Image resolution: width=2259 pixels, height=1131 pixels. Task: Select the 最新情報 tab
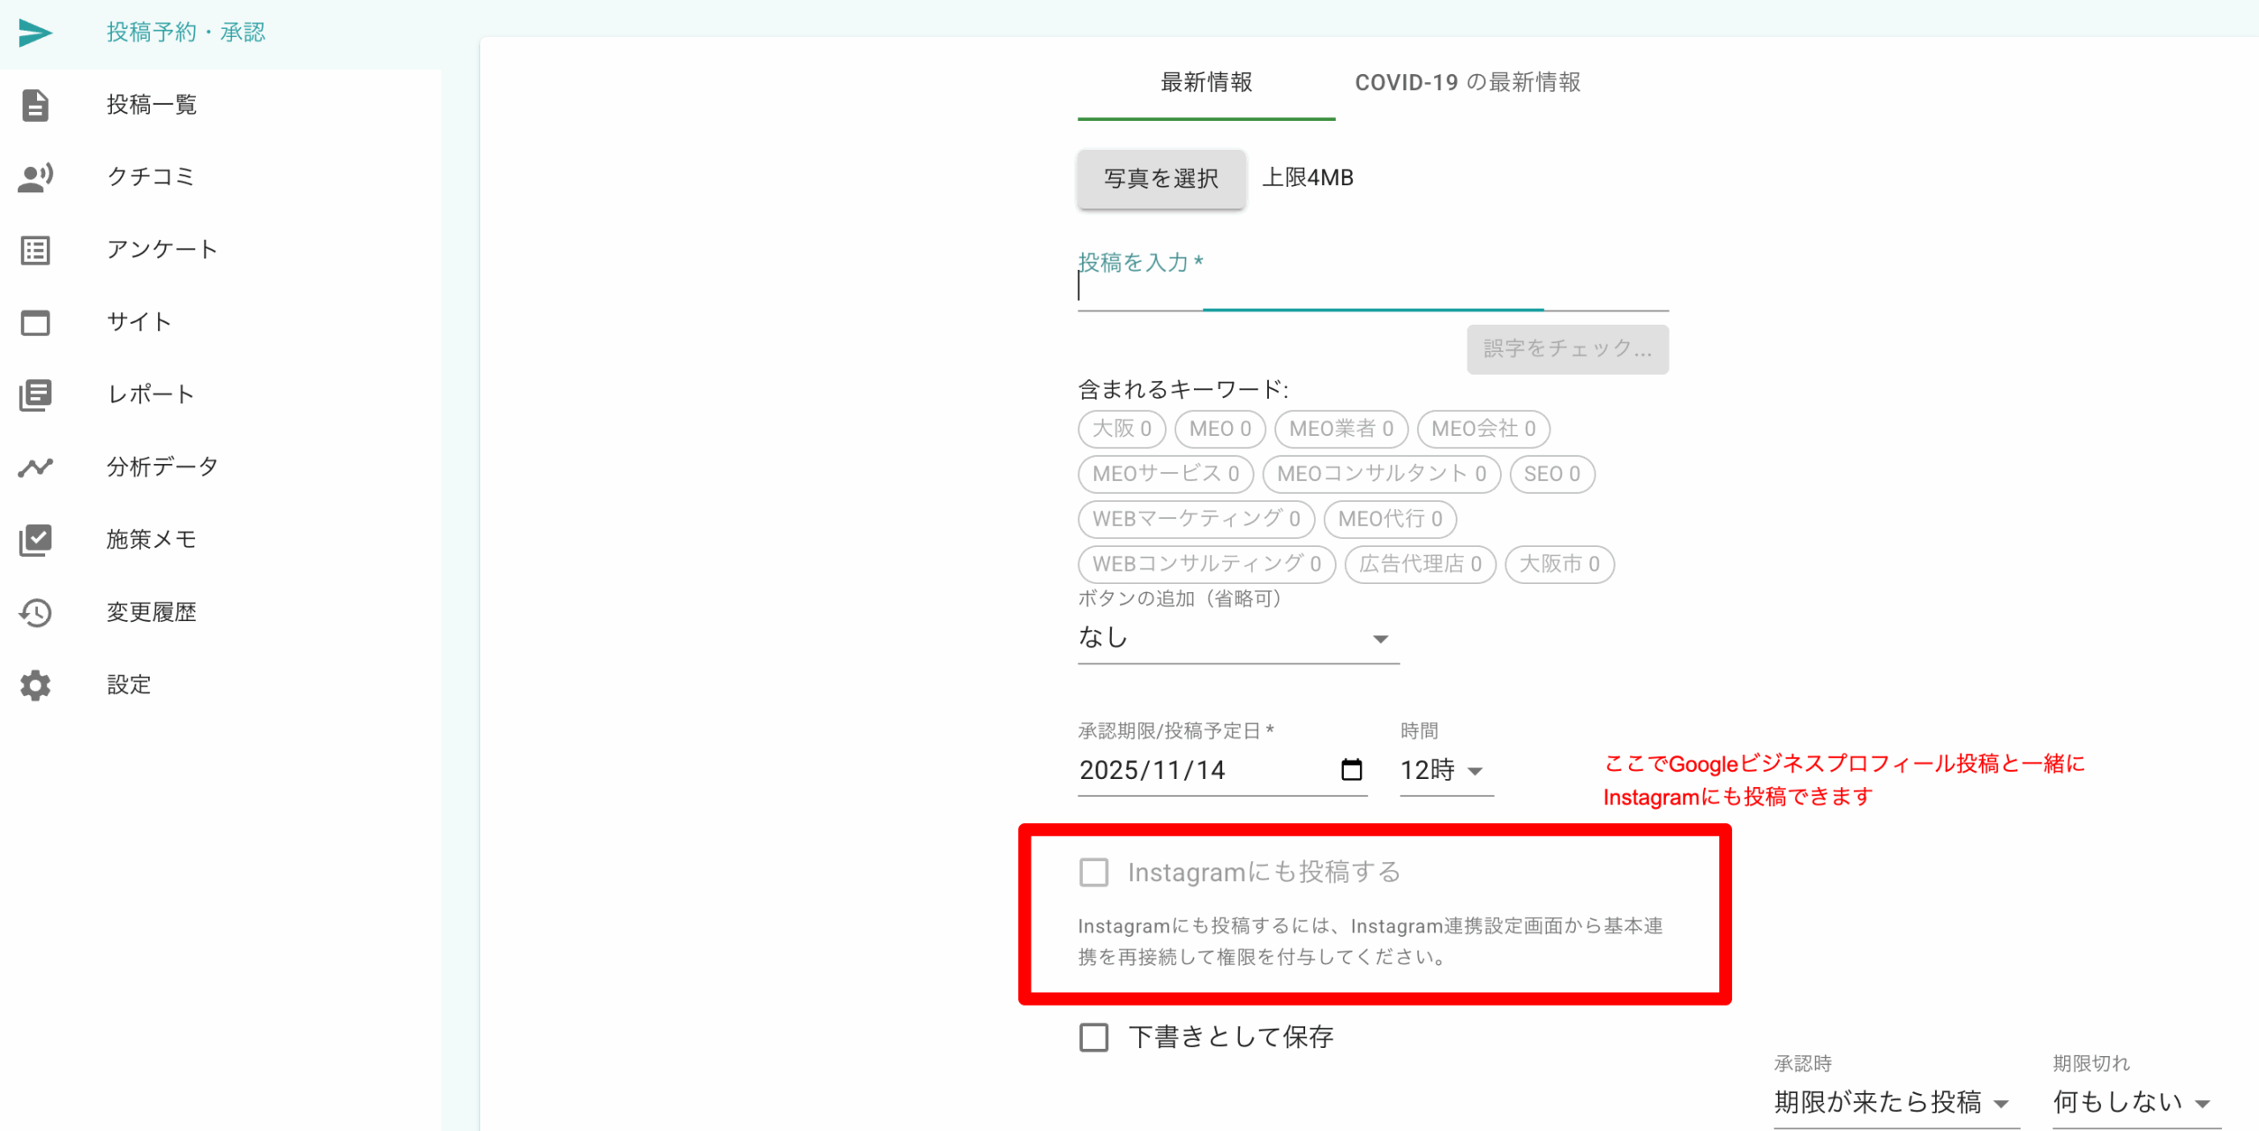coord(1205,83)
